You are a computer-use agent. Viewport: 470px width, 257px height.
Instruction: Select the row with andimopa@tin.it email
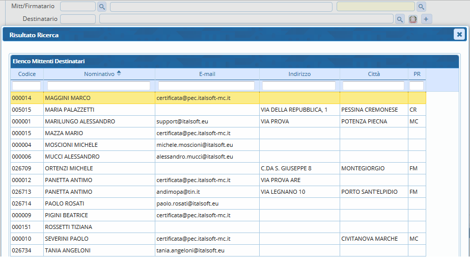coord(178,192)
